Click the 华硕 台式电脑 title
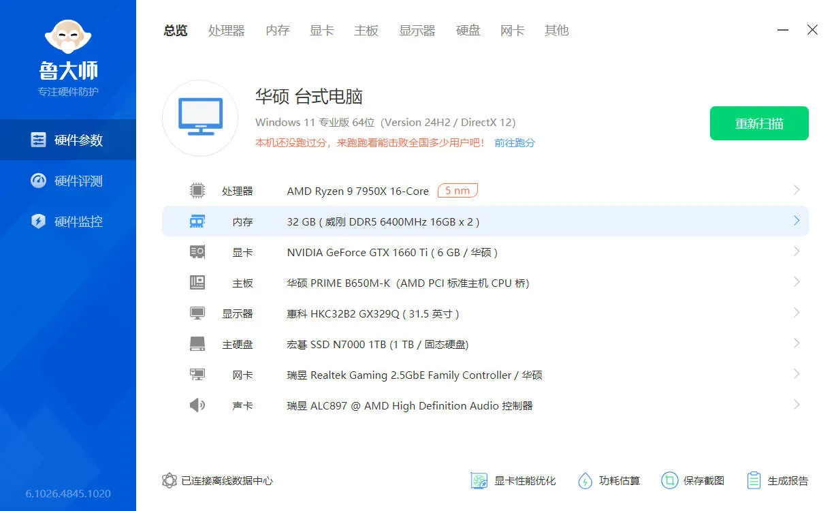834x511 pixels. (309, 96)
